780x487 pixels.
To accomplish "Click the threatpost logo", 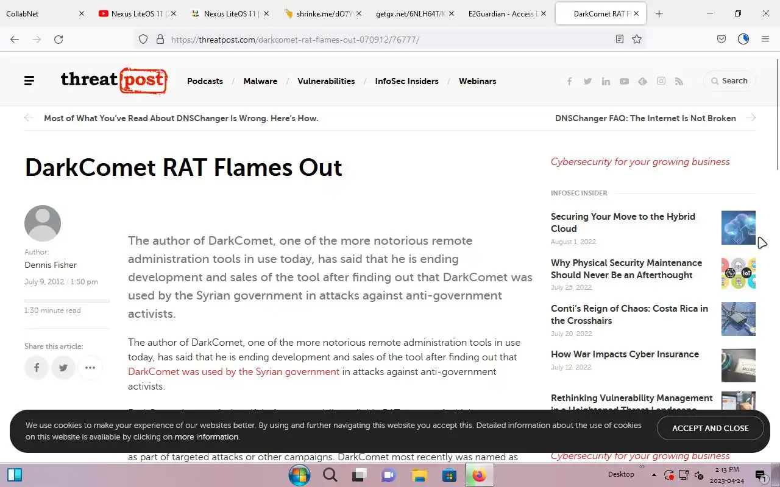I will 114,80.
